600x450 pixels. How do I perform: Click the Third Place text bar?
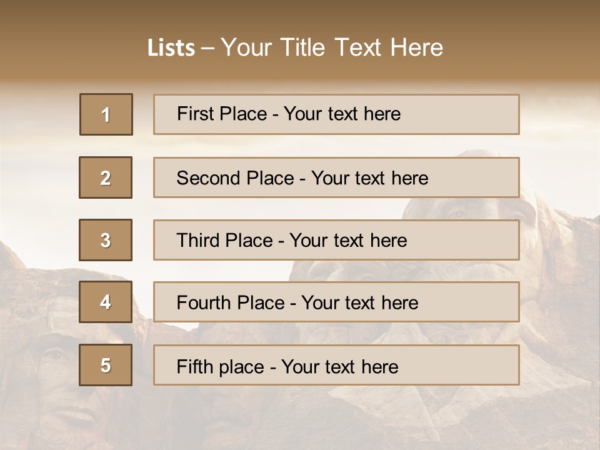[336, 240]
